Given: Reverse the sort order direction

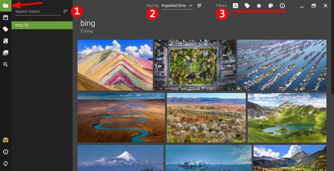Looking at the screenshot, I should pyautogui.click(x=200, y=6).
